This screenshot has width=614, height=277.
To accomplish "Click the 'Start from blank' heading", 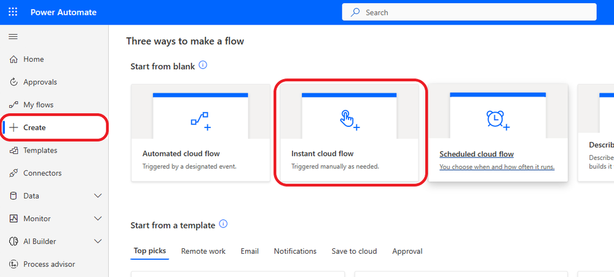I will tap(162, 66).
